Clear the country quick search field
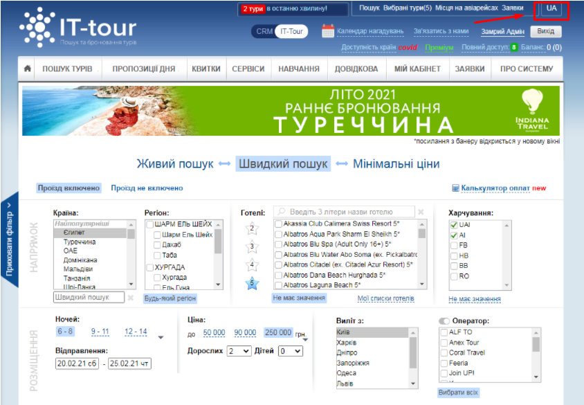The width and height of the screenshot is (584, 405). click(130, 298)
